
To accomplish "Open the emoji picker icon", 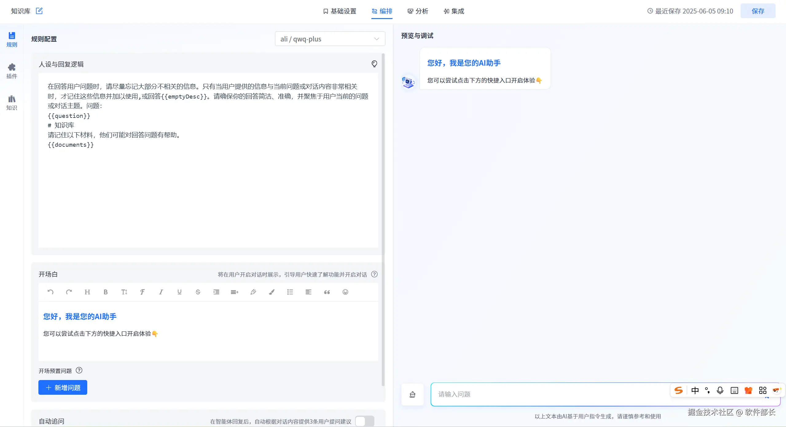I will [345, 292].
